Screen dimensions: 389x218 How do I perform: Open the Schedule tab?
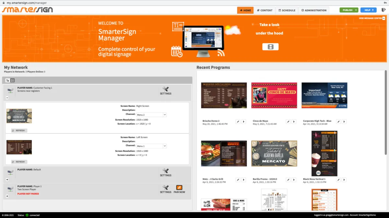pyautogui.click(x=287, y=10)
